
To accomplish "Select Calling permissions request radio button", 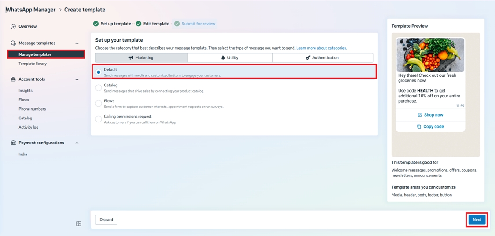I will (99, 119).
